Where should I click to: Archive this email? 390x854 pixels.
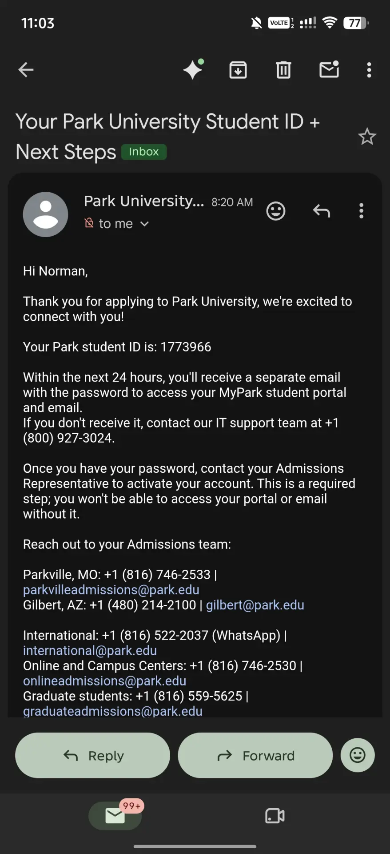tap(238, 70)
